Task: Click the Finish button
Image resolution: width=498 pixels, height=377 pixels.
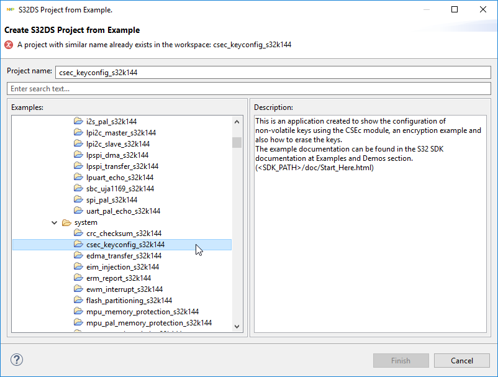Action: (401, 360)
